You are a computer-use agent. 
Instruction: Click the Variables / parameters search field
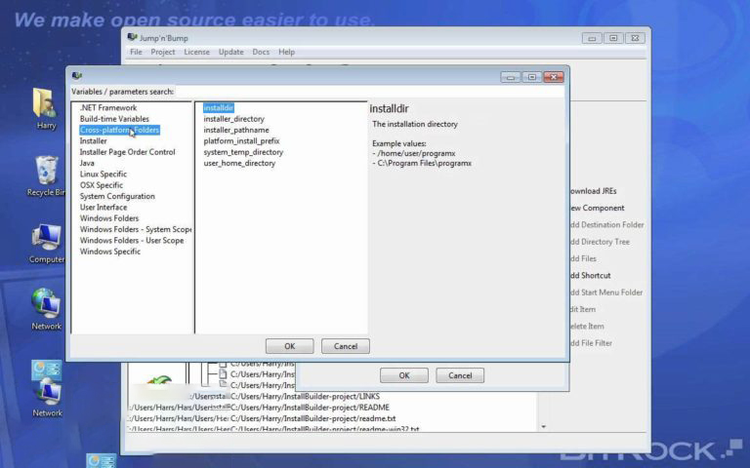pos(370,92)
